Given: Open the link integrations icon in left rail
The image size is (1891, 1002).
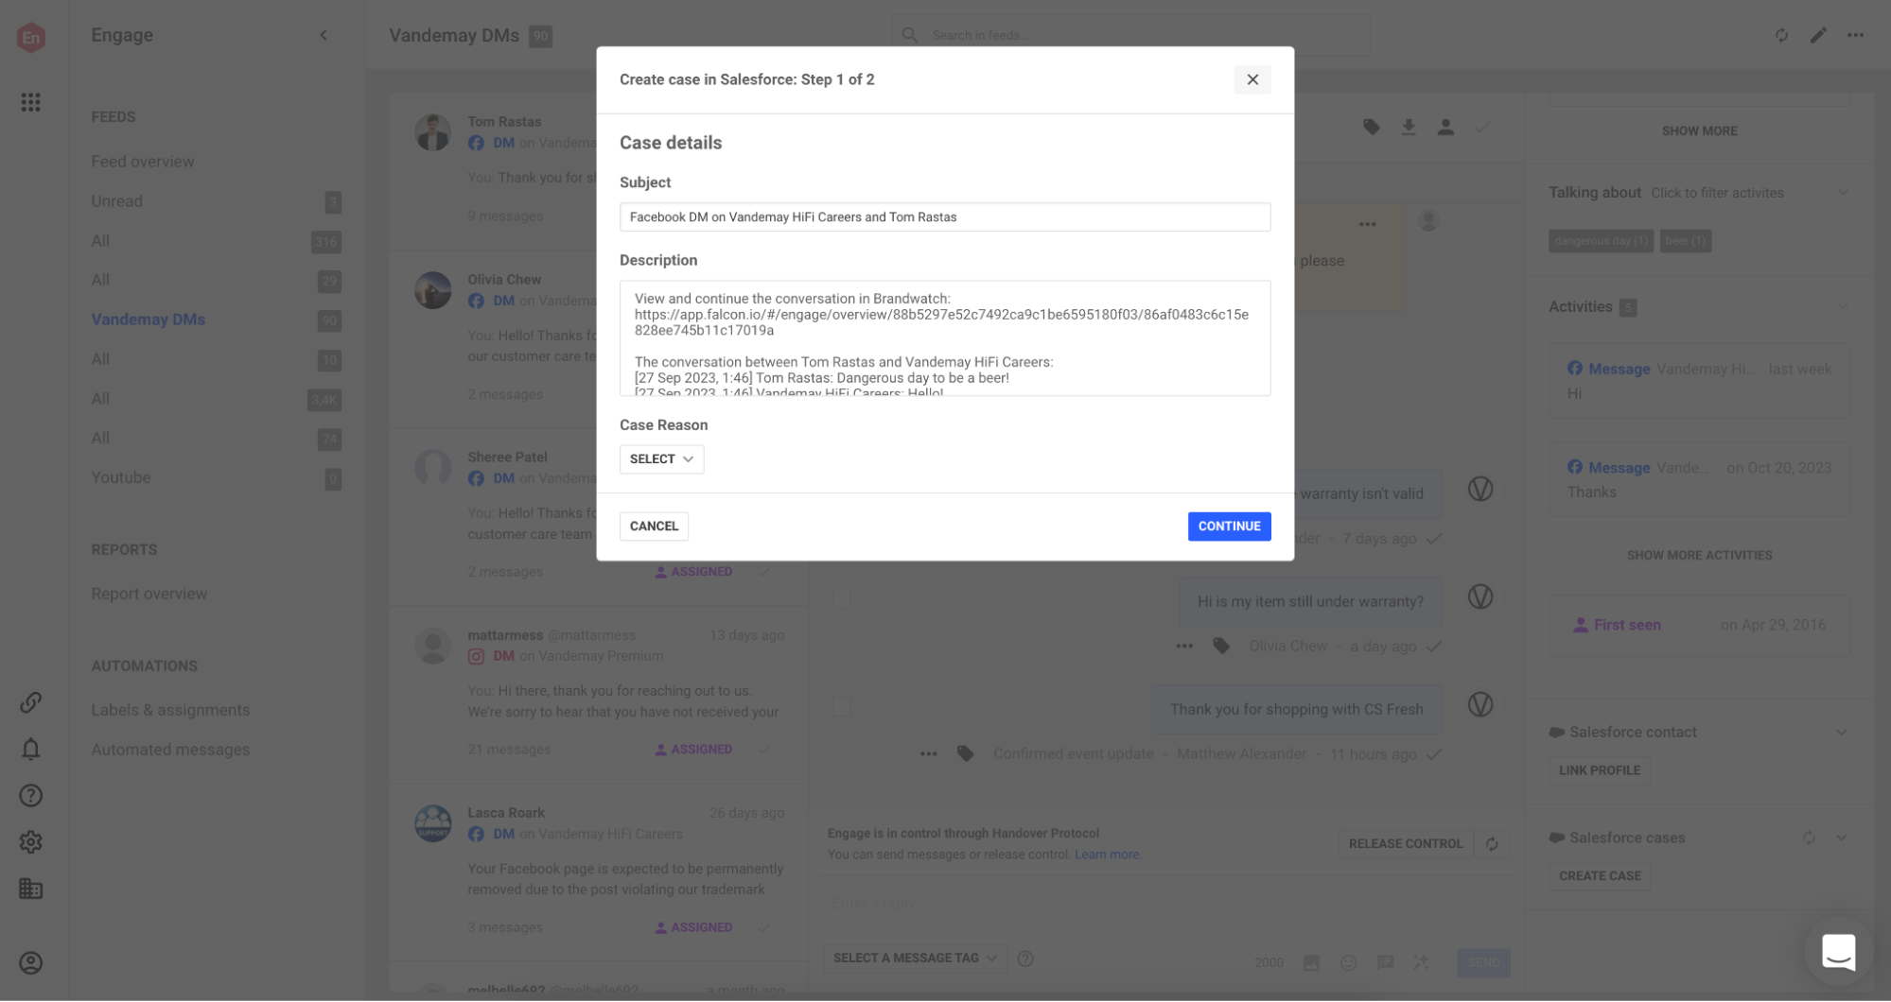Looking at the screenshot, I should pyautogui.click(x=30, y=702).
